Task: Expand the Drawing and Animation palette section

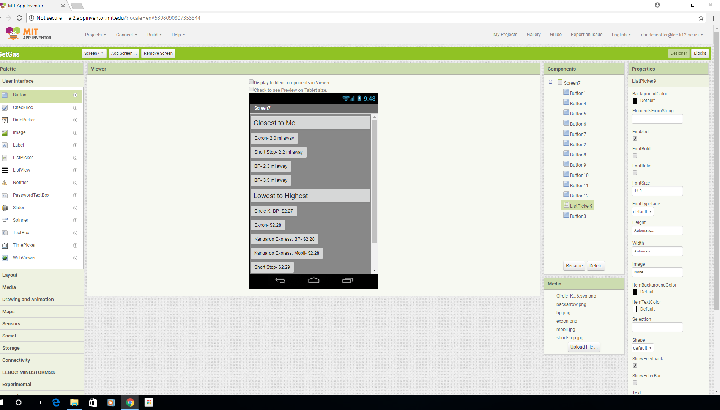Action: click(x=42, y=300)
